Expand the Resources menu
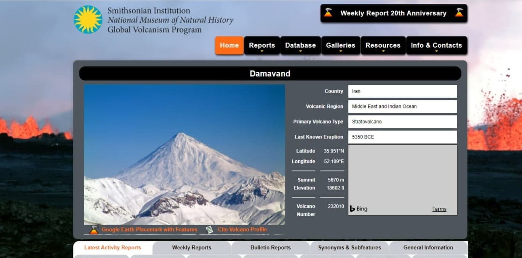The image size is (522, 258). pos(383,45)
